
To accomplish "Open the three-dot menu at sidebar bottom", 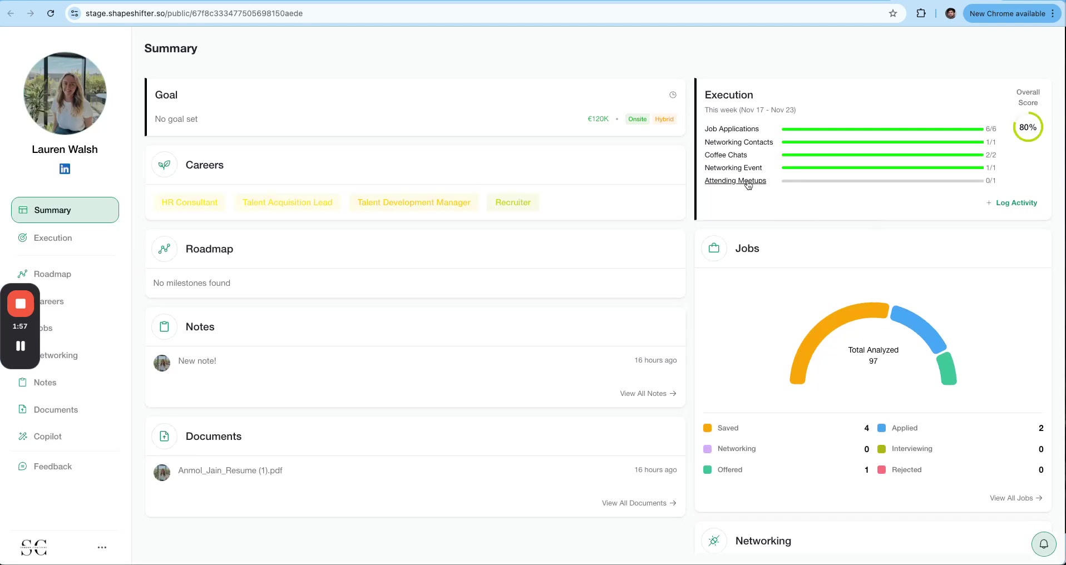I will [x=102, y=547].
